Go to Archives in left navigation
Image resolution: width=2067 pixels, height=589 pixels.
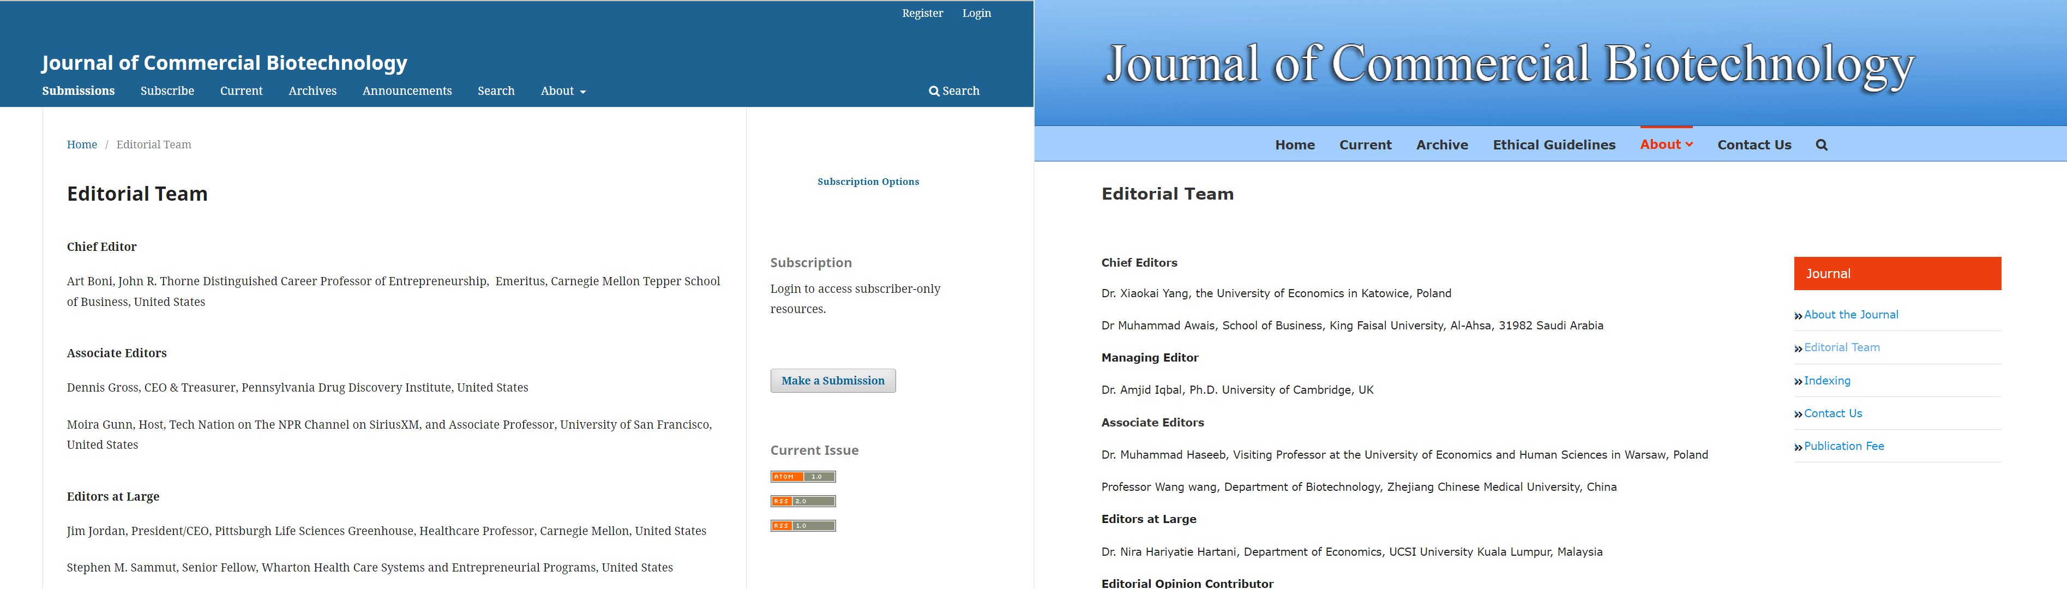pyautogui.click(x=312, y=91)
